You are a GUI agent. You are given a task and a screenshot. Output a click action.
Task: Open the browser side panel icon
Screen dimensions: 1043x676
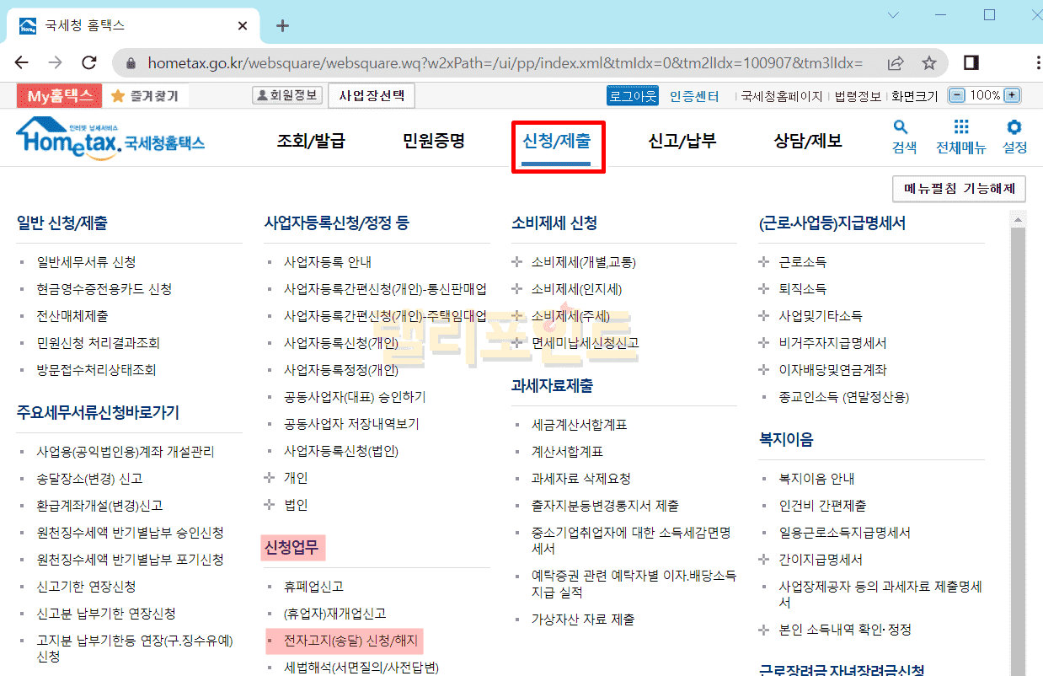pos(971,63)
